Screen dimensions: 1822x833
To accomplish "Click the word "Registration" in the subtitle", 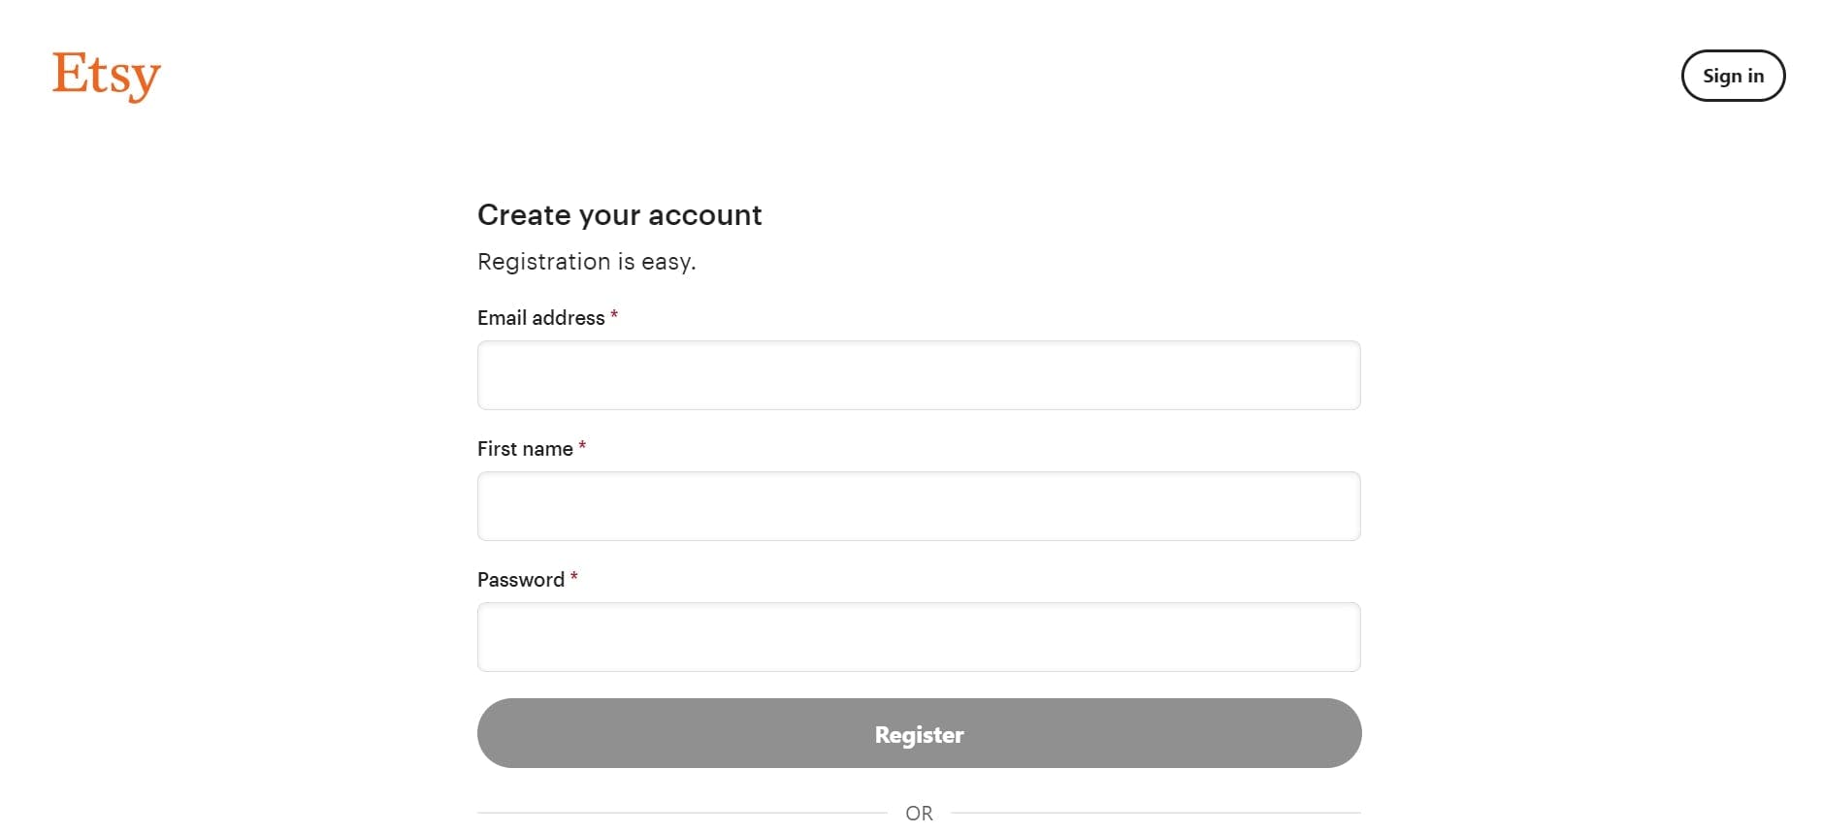I will click(544, 262).
